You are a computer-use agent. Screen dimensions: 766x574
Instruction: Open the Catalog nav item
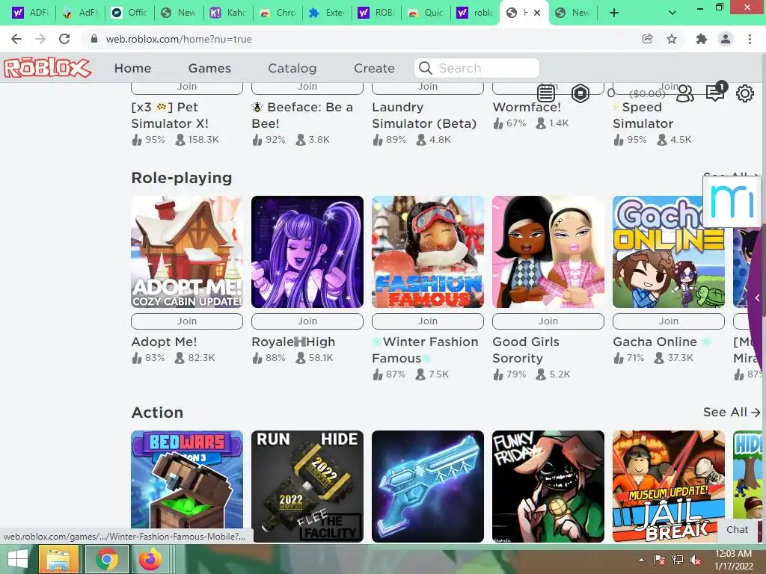tap(292, 68)
